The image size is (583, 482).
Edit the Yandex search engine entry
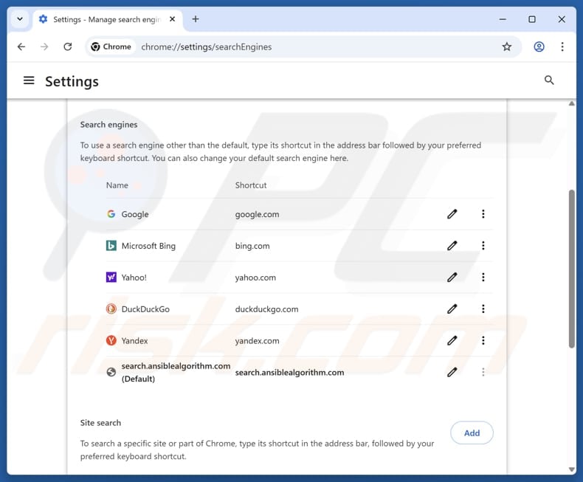[452, 340]
